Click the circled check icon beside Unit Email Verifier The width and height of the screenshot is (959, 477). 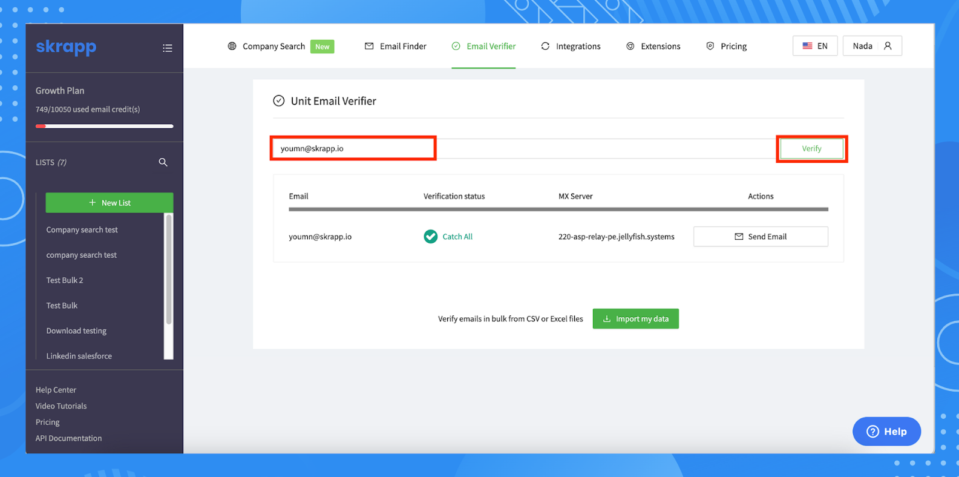point(278,101)
